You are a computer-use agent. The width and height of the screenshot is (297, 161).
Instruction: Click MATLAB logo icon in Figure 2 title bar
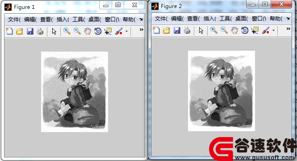pos(155,6)
